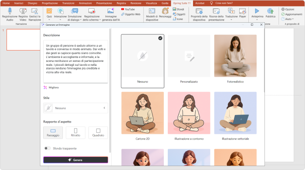This screenshot has height=170, width=305.
Task: Expand the Anteprima dropdown arrow
Action: (x=257, y=20)
